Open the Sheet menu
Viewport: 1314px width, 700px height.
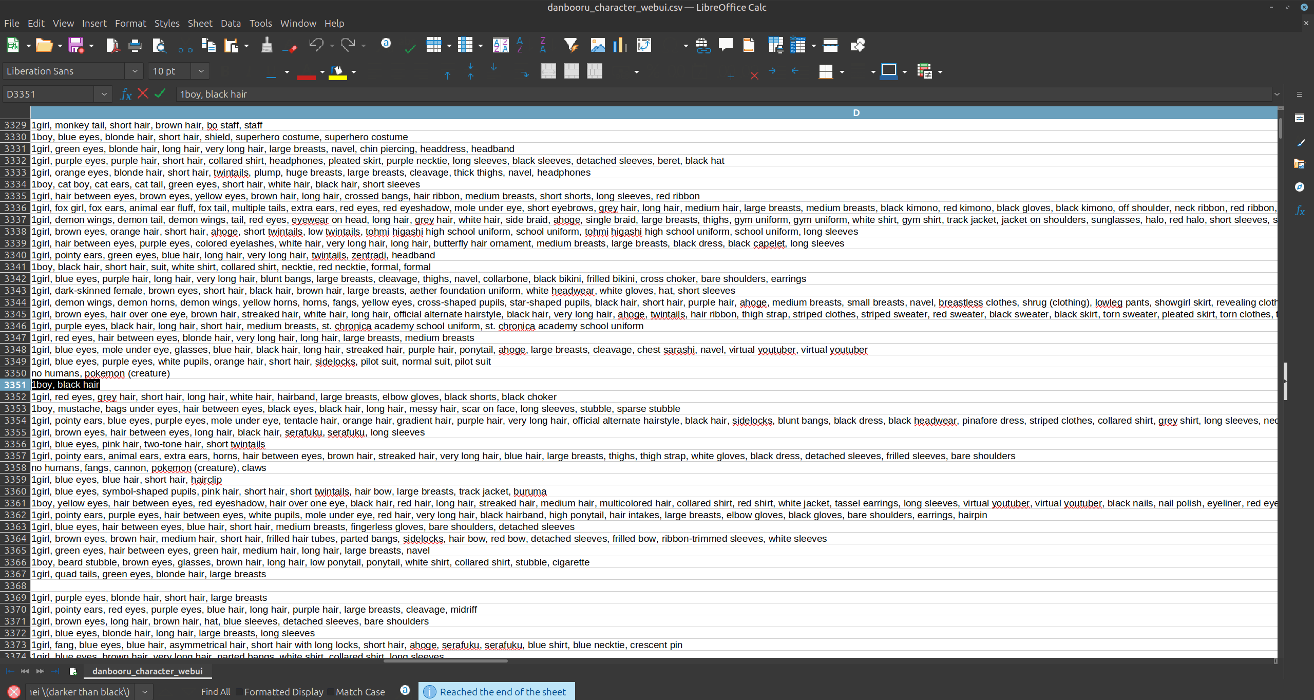[x=199, y=23]
